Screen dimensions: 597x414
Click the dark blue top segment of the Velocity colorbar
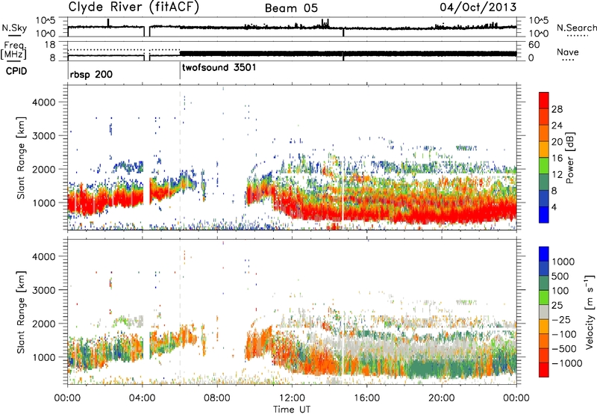544,254
